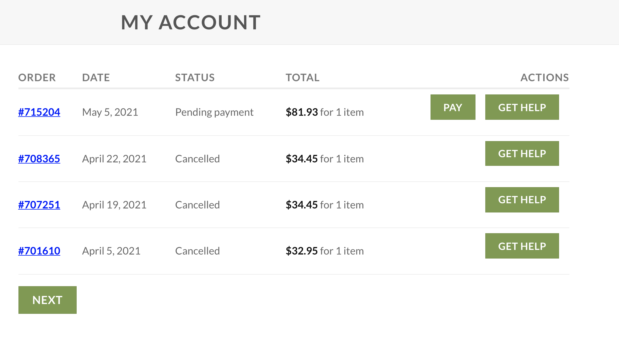Click the $32.95 order total
The width and height of the screenshot is (619, 357).
(301, 251)
